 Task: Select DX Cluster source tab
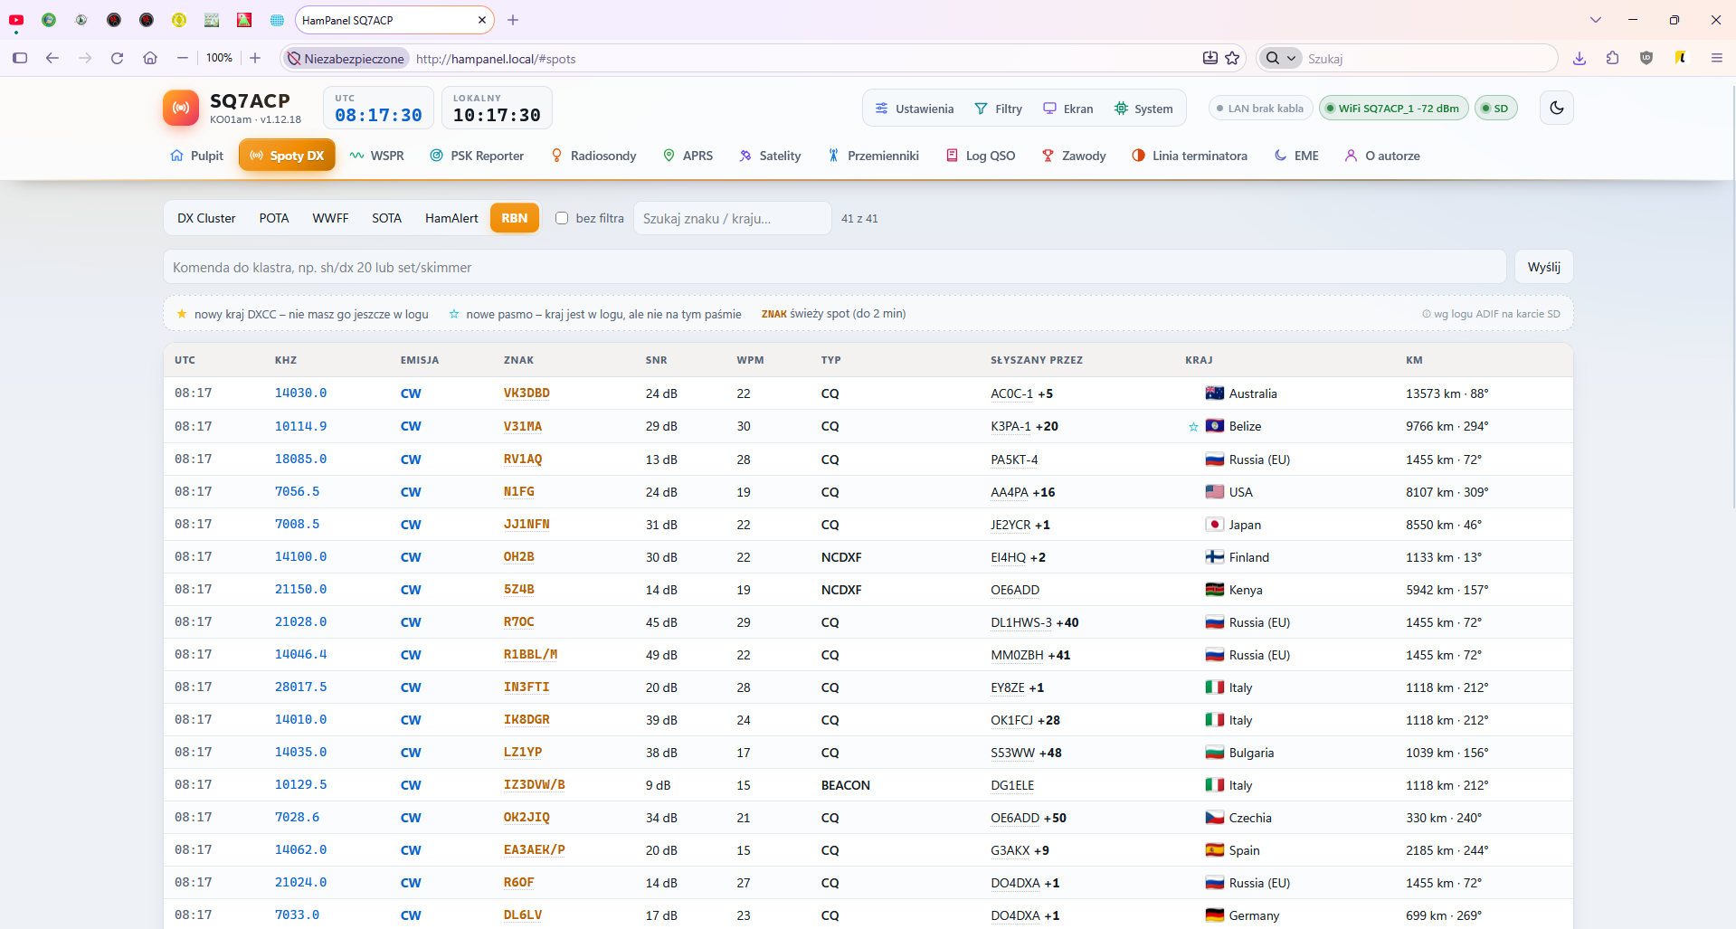tap(206, 218)
